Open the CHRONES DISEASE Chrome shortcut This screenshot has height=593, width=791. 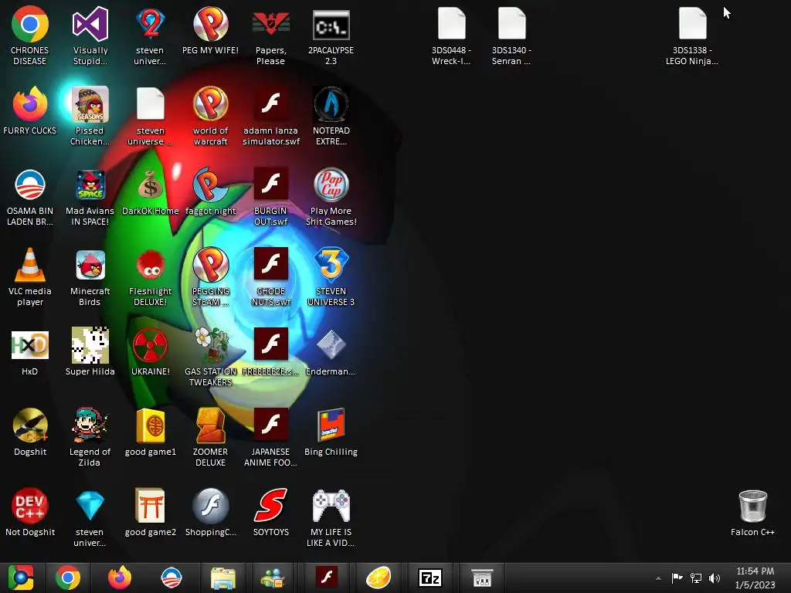tap(30, 36)
